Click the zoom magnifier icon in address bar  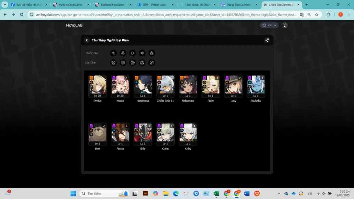309,15
